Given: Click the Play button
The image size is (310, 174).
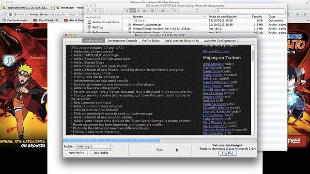Looking at the screenshot, I should (x=159, y=150).
